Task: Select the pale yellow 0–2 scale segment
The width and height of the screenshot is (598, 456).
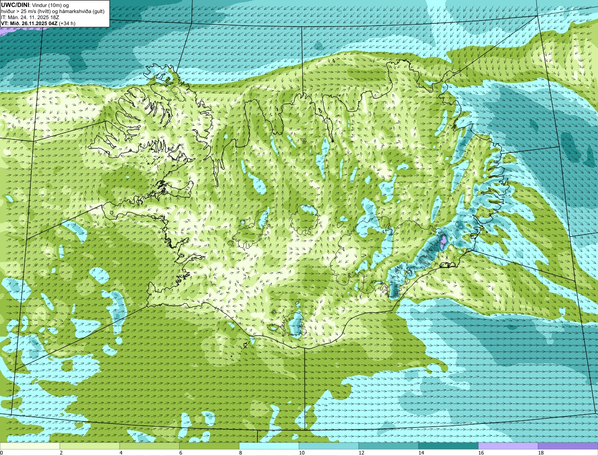Action: [x=30, y=446]
